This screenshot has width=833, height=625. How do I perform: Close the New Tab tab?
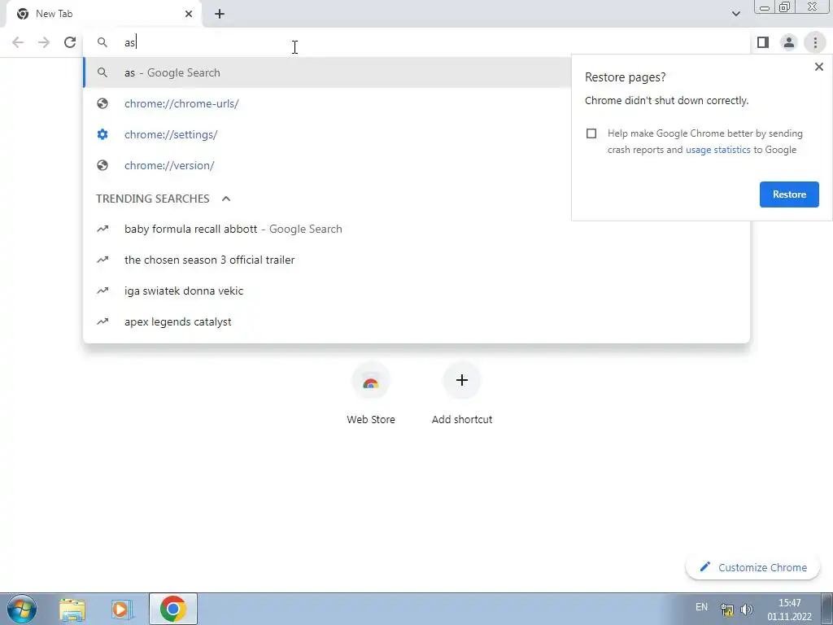(x=189, y=14)
